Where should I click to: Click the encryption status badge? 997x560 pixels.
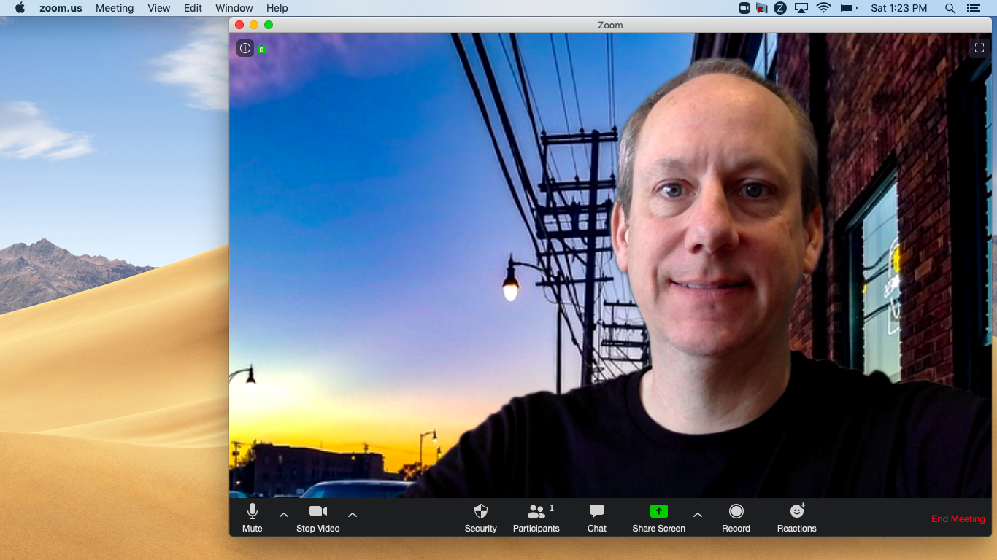pos(261,48)
